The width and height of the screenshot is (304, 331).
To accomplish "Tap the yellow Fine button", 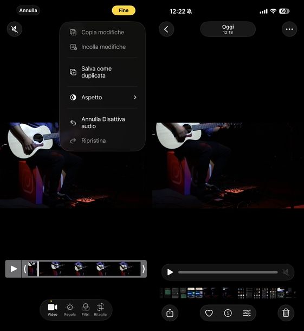I will tap(124, 10).
